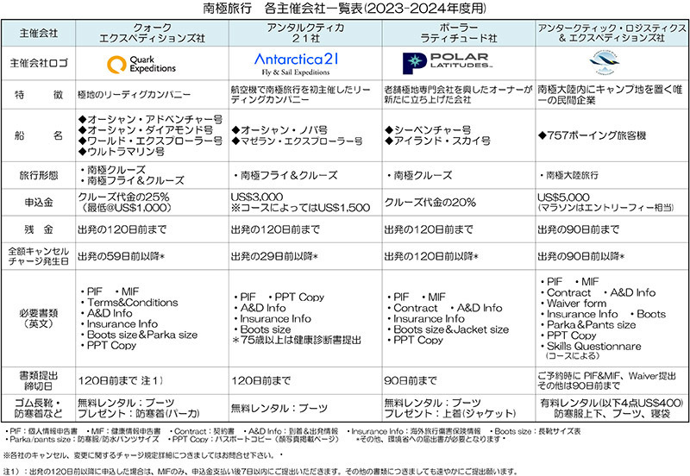Click the 申込金 row header
Screen dimensions: 690x476
[x=38, y=203]
